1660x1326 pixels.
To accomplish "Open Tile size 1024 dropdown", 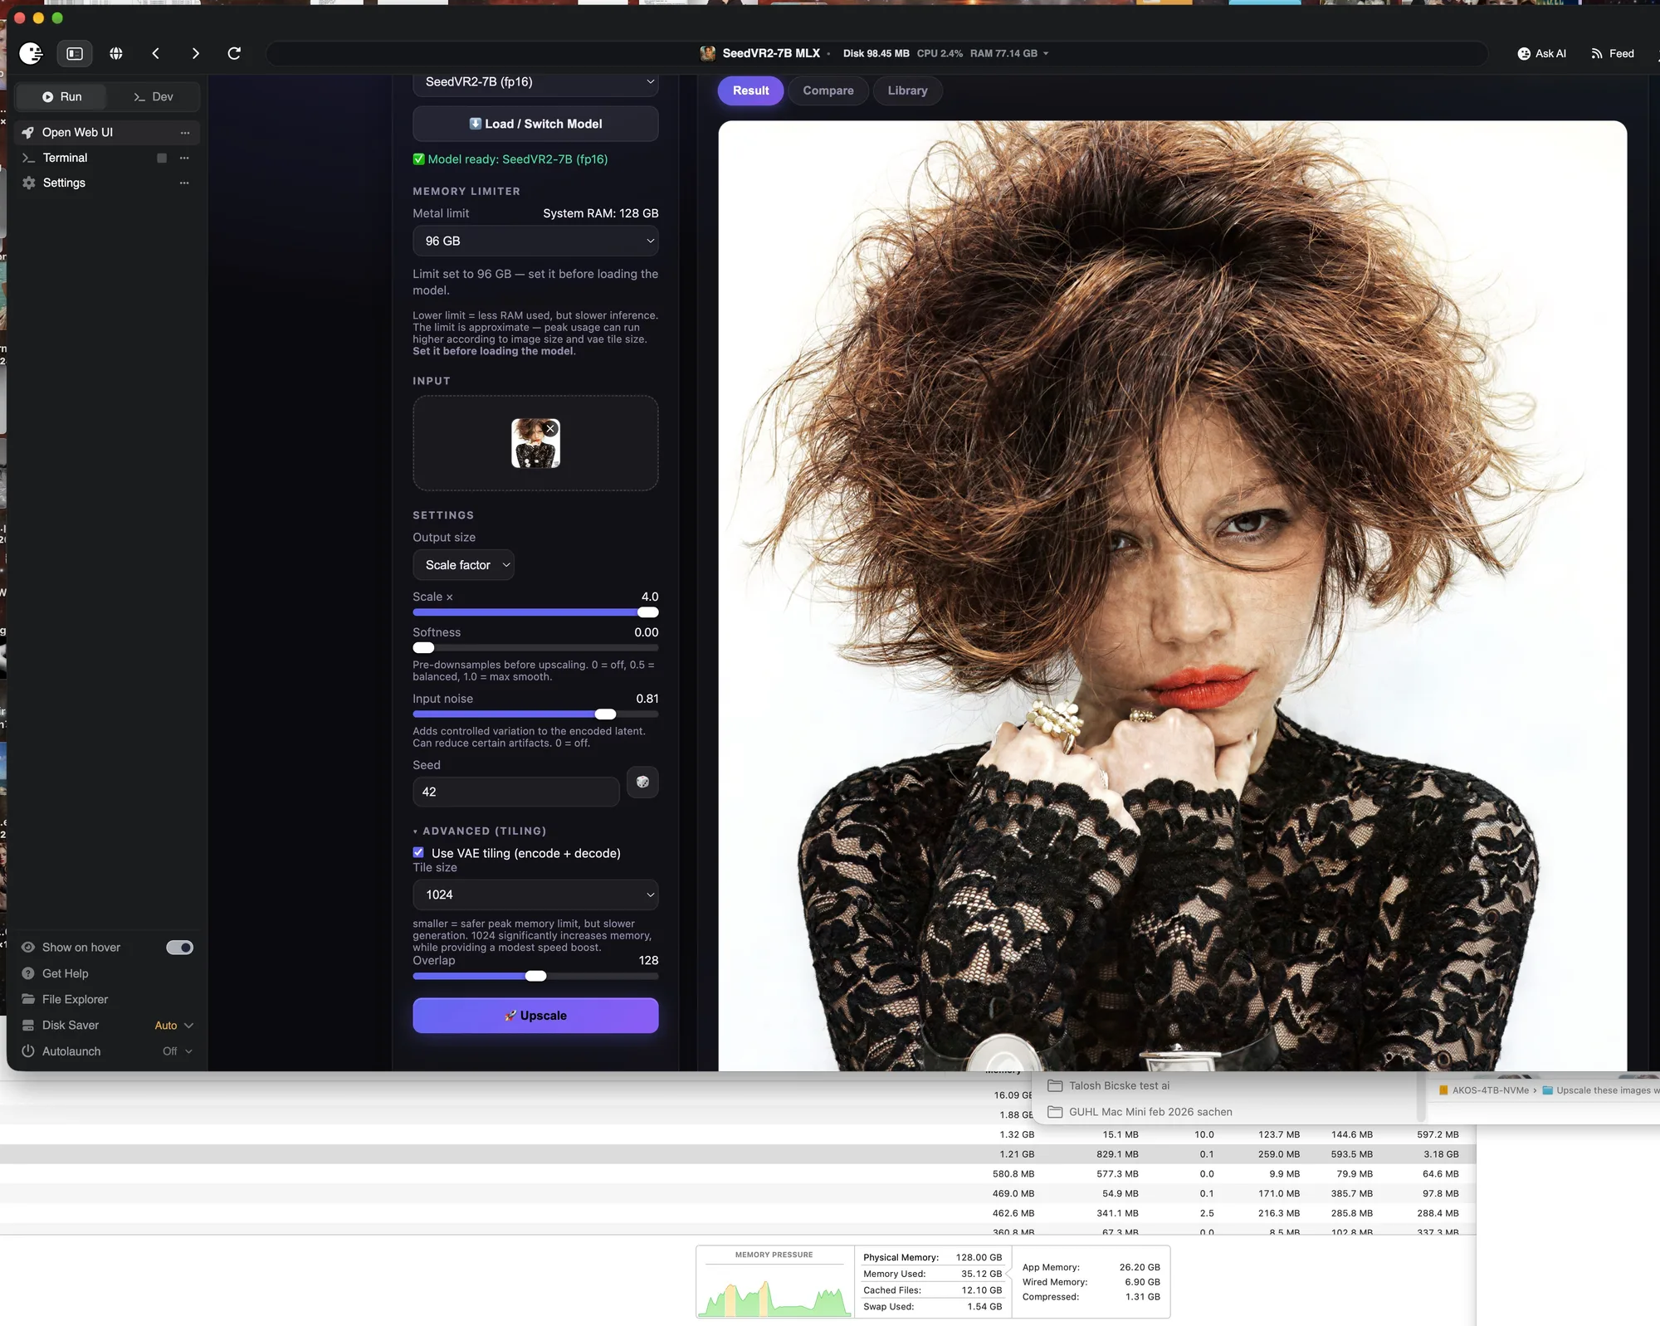I will pyautogui.click(x=535, y=895).
